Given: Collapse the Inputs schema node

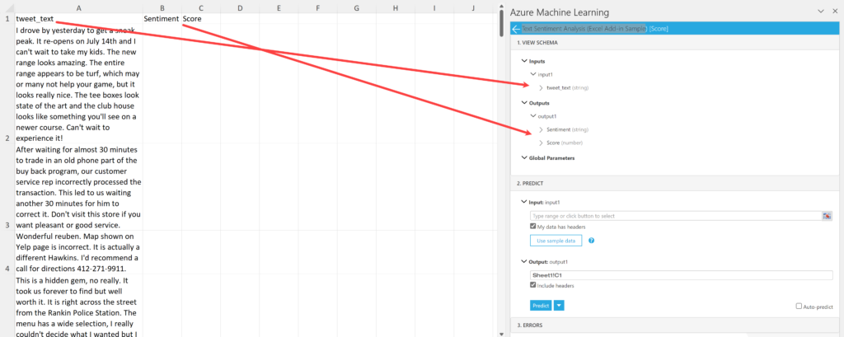Looking at the screenshot, I should point(523,61).
